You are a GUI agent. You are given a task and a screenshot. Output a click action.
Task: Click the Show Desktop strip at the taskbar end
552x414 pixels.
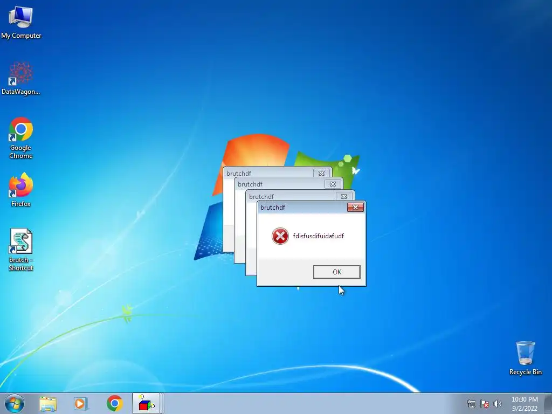pyautogui.click(x=548, y=403)
